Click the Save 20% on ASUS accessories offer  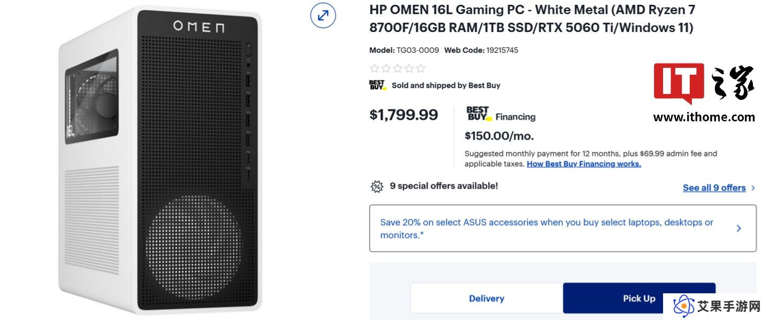(563, 228)
